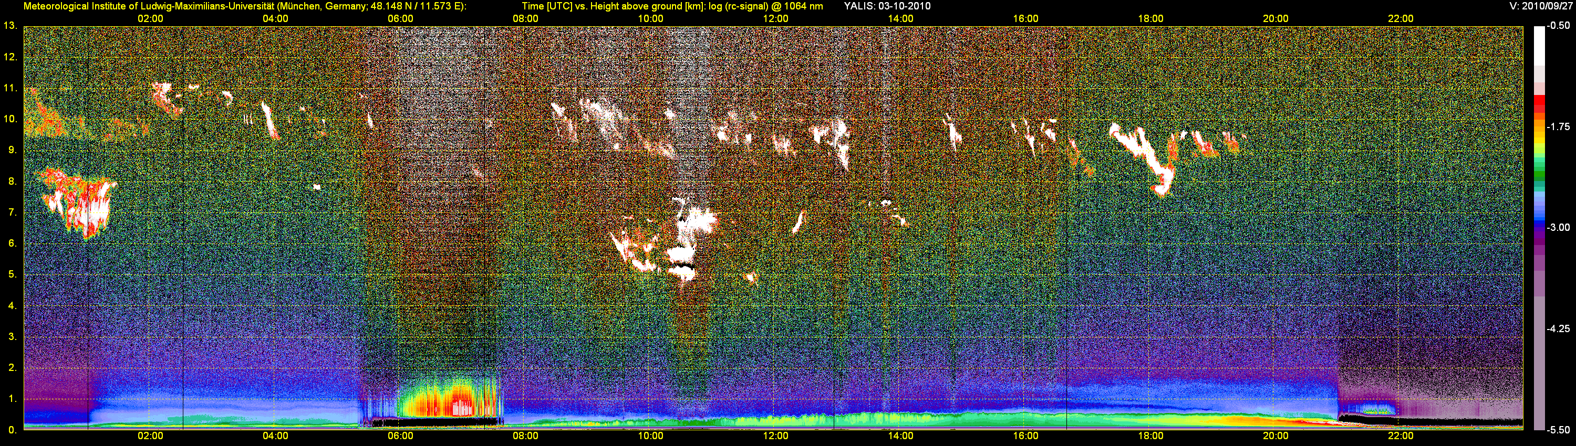Click the -0.50 color scale value

(1558, 26)
